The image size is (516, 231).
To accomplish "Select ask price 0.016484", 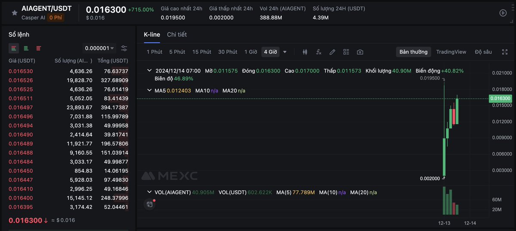I will [21, 162].
